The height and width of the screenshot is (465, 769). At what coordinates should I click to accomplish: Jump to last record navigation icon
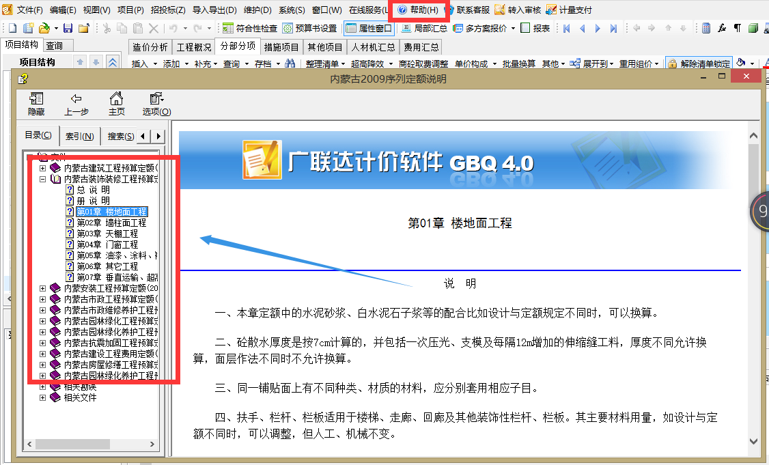613,29
